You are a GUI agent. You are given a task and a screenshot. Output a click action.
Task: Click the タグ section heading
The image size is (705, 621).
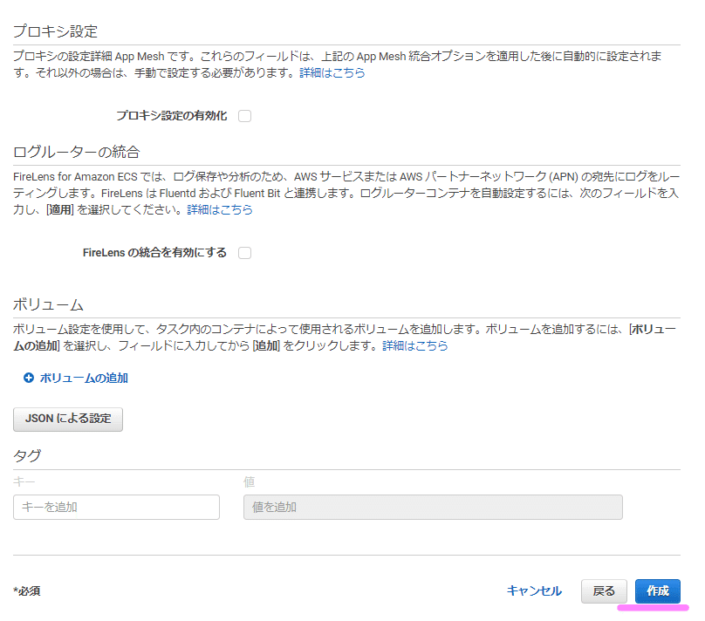[x=27, y=455]
